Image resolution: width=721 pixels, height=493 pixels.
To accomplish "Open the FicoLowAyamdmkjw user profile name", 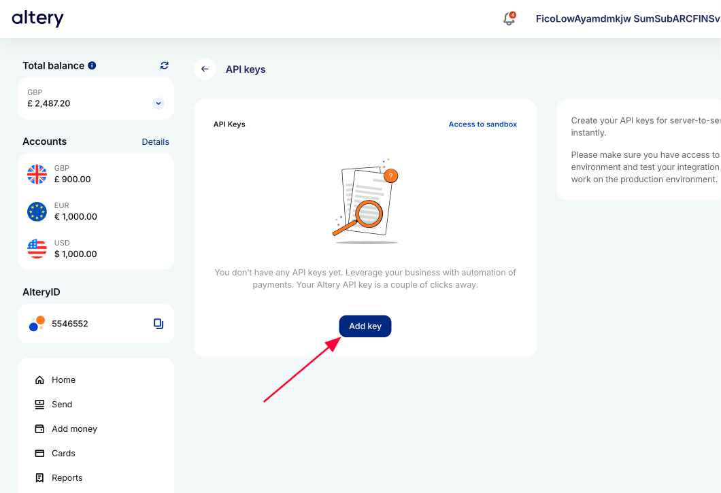I will [x=628, y=19].
